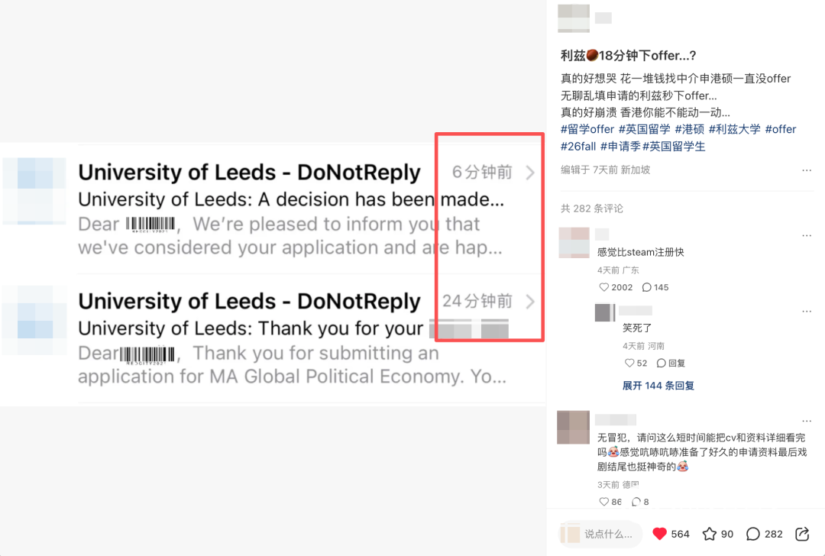The image size is (825, 556).
Task: Like the 笑死了 reply with 52 likes
Action: (x=629, y=363)
